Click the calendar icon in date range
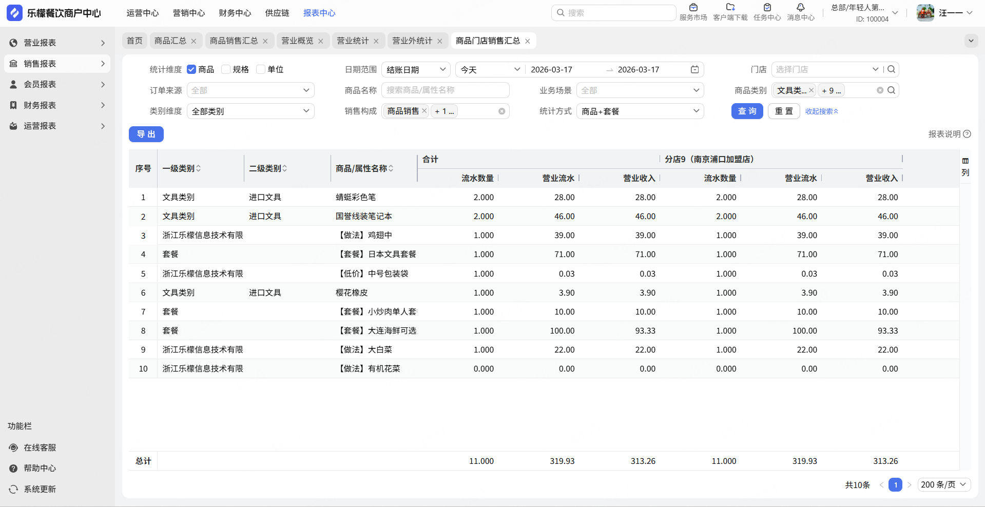The height and width of the screenshot is (507, 985). (694, 70)
